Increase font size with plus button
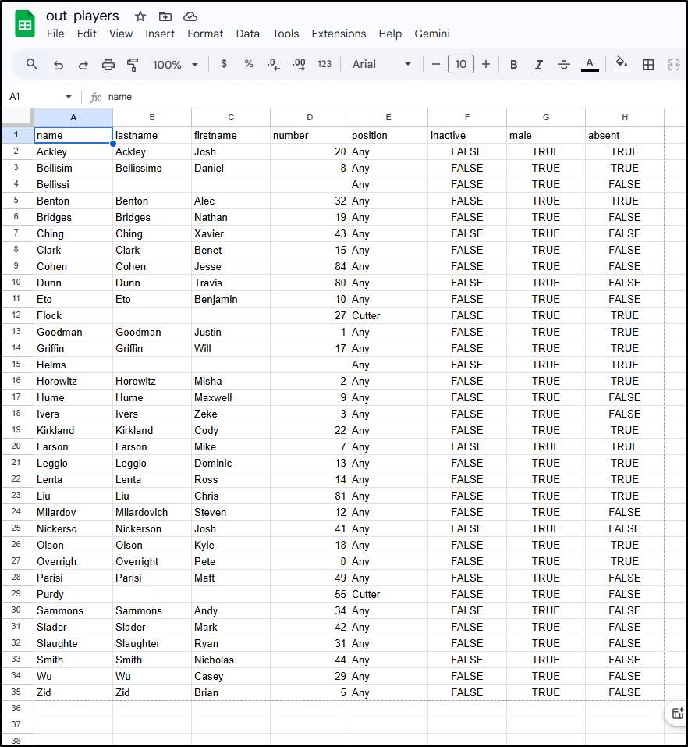 click(x=486, y=65)
